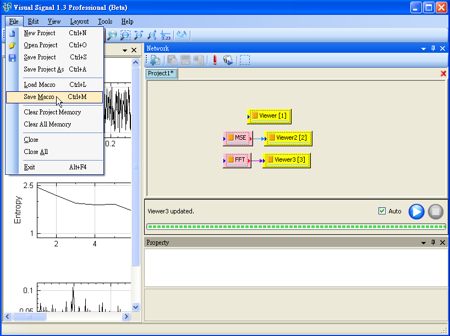Click the tools wrench icon in main toolbar
The width and height of the screenshot is (450, 336).
tap(182, 35)
